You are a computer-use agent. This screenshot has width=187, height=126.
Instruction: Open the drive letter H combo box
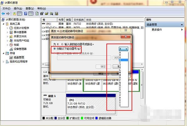[x=124, y=49]
